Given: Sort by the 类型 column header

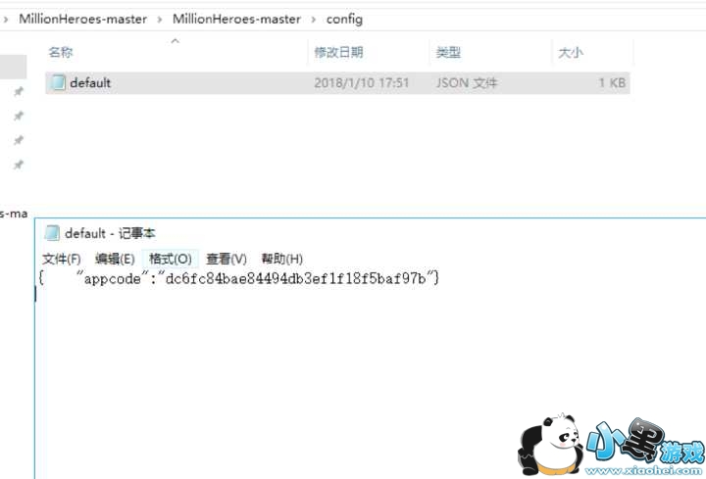Looking at the screenshot, I should tap(448, 53).
